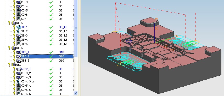This screenshot has width=224, height=96.
Task: Collapse the QH05 program group
Action: (5, 23)
